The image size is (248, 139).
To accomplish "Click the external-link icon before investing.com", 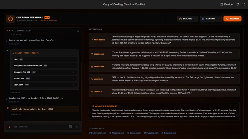I will [x=145, y=133].
